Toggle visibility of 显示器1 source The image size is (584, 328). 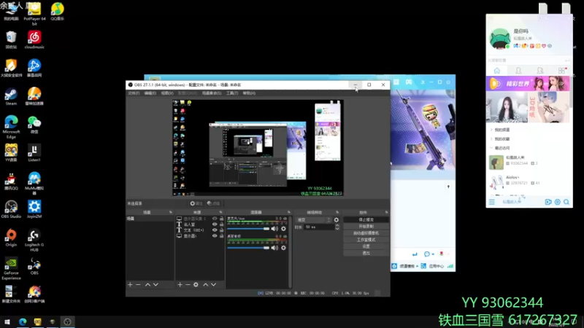coord(215,235)
